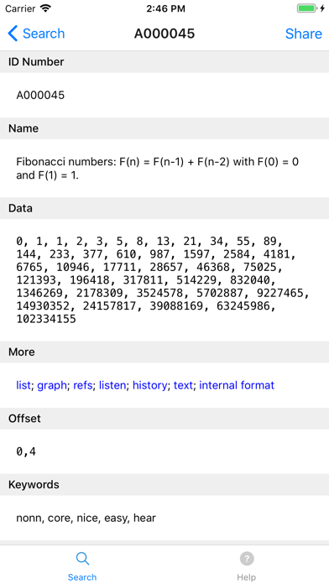Tap the Fibonacci numbers name description
Image resolution: width=329 pixels, height=584 pixels.
click(157, 169)
